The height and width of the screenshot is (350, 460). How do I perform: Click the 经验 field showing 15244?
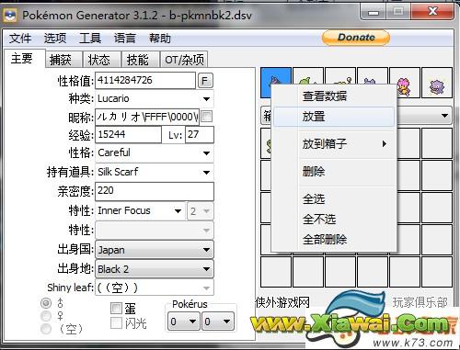(x=128, y=134)
